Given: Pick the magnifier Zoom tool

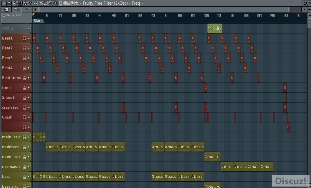Looking at the screenshot, I should coord(50,3).
